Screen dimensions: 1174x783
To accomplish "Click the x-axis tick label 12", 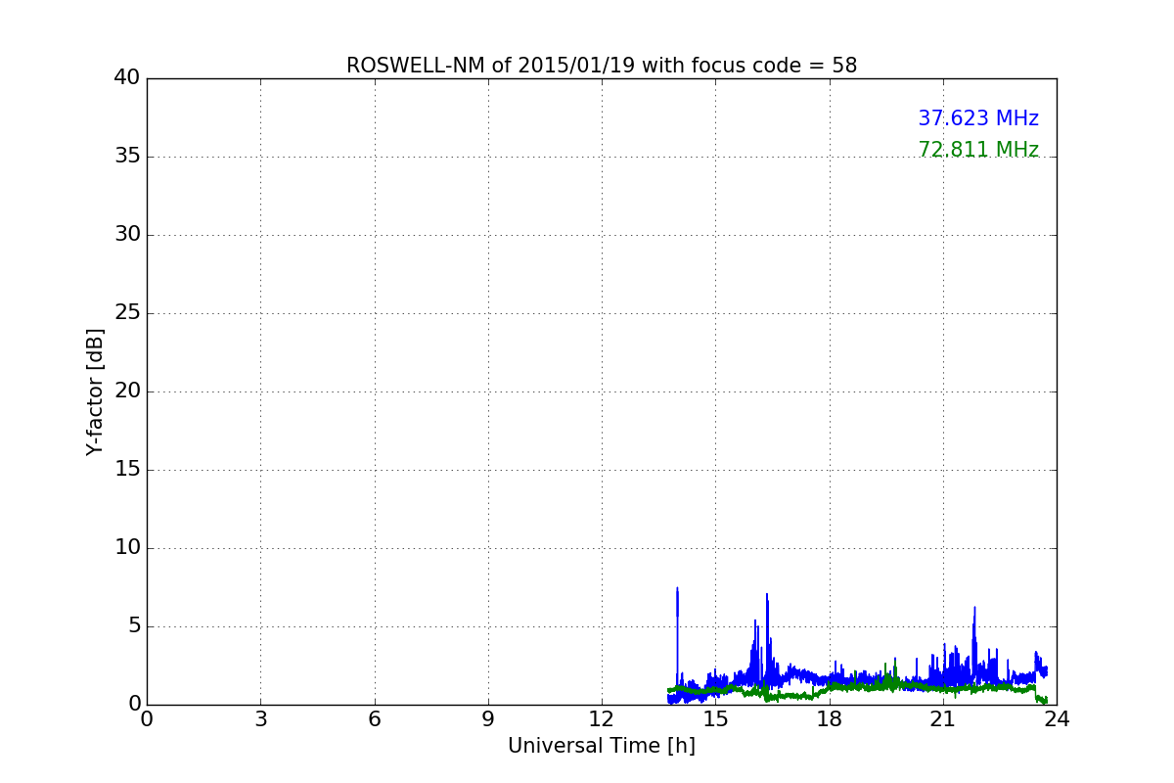I will (x=602, y=719).
